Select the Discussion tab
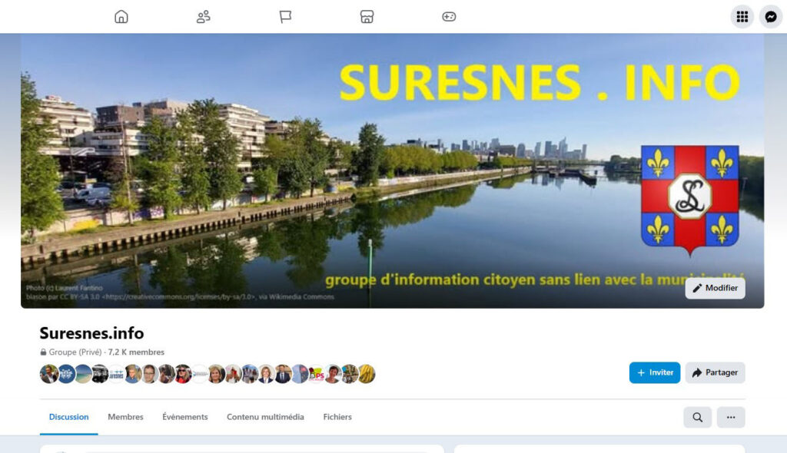Viewport: 787px width, 453px height. click(x=68, y=417)
